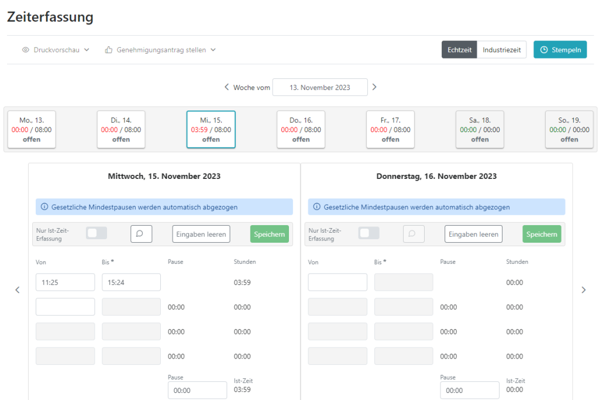The width and height of the screenshot is (599, 400).
Task: Click Speichern for Mittwoch, 15. November
Action: tap(269, 234)
